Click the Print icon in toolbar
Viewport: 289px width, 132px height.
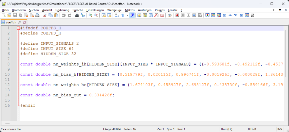[x=37, y=15]
